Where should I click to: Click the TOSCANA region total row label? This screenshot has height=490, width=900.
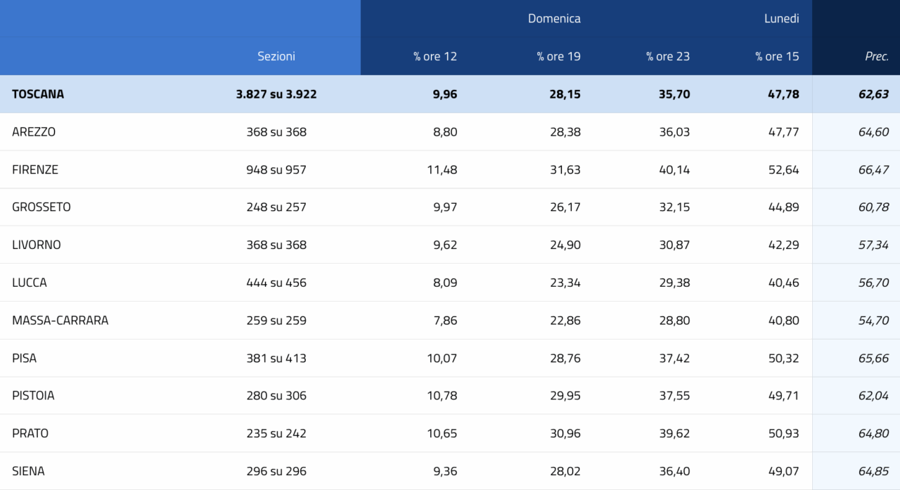tap(38, 94)
